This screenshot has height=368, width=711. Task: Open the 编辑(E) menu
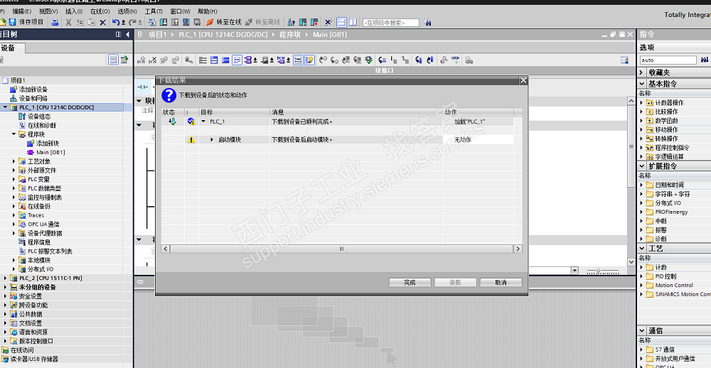(22, 11)
